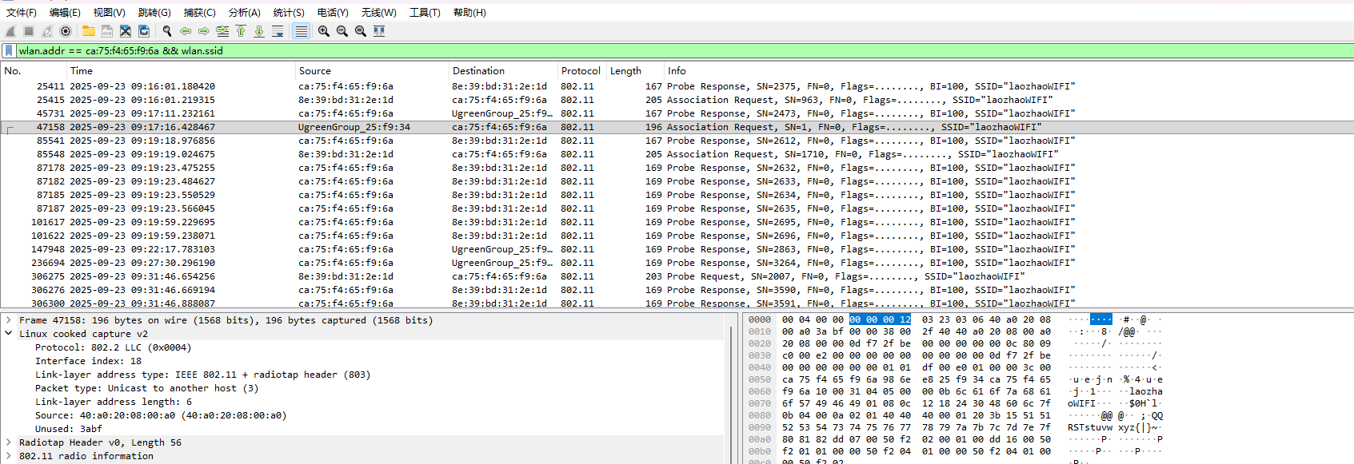Select packet number 147948 row
Screen dimensions: 1354x464
(x=677, y=249)
